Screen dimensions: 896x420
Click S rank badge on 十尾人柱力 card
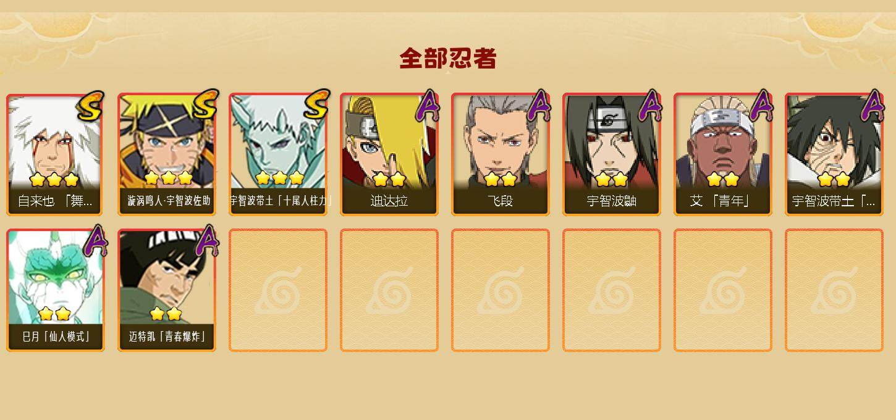click(x=316, y=104)
